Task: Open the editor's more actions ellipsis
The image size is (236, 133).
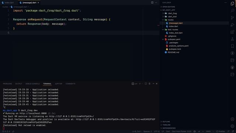Action: pos(156,3)
